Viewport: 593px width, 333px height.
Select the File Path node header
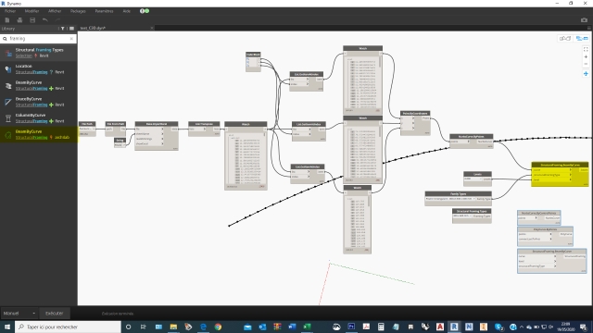coord(87,124)
